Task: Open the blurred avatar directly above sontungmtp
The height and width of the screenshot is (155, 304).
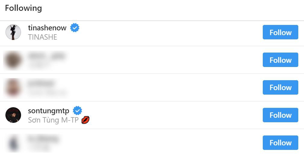Action: tap(13, 87)
